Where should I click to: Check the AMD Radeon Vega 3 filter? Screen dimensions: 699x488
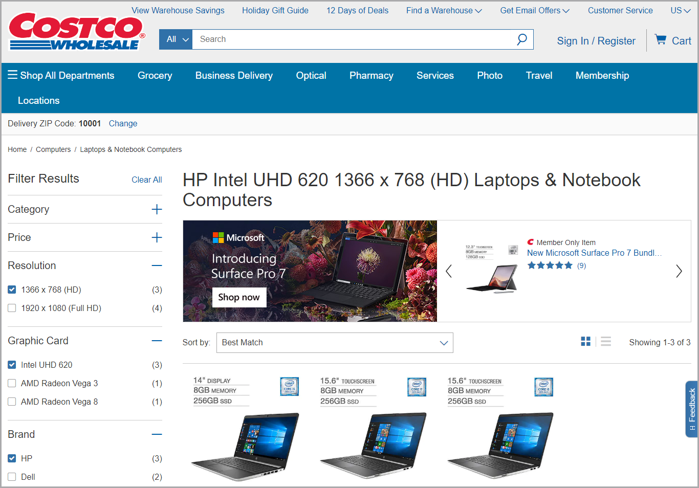tap(12, 384)
